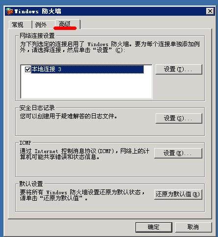This screenshot has height=237, width=218.
Task: Click the 默认设置 group label
Action: [31, 184]
